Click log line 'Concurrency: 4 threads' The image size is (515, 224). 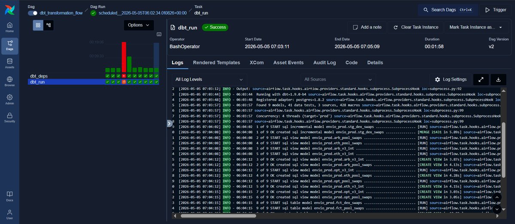pos(337,116)
